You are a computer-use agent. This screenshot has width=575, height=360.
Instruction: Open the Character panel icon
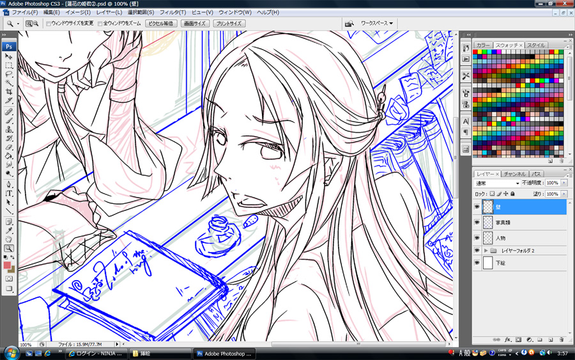click(x=466, y=121)
